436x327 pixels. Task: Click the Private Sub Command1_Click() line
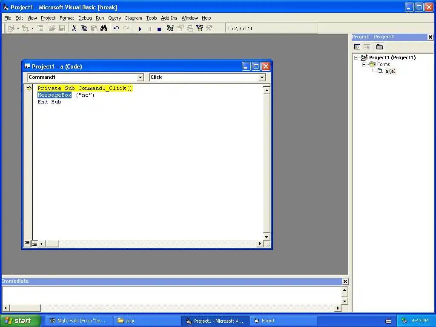(x=85, y=89)
